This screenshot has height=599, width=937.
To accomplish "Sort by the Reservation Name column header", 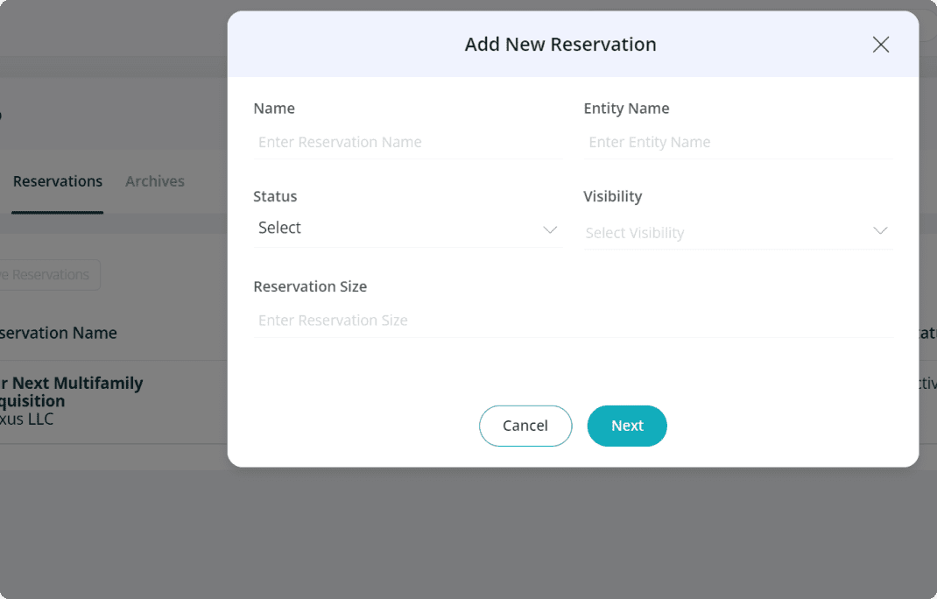I will coord(58,333).
